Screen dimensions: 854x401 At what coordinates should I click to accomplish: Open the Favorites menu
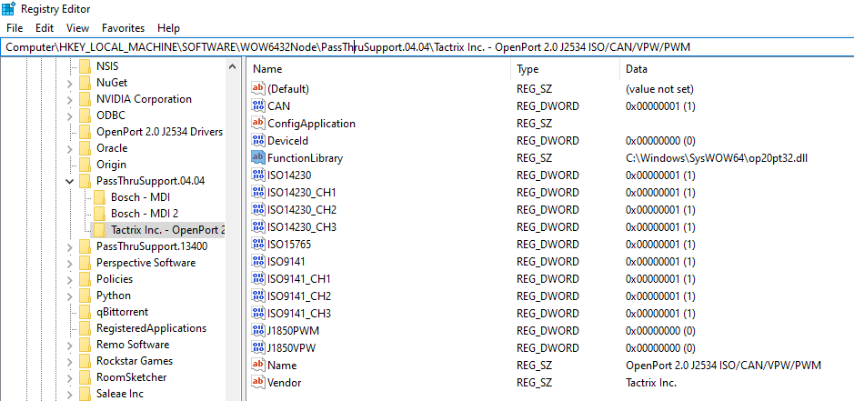123,28
